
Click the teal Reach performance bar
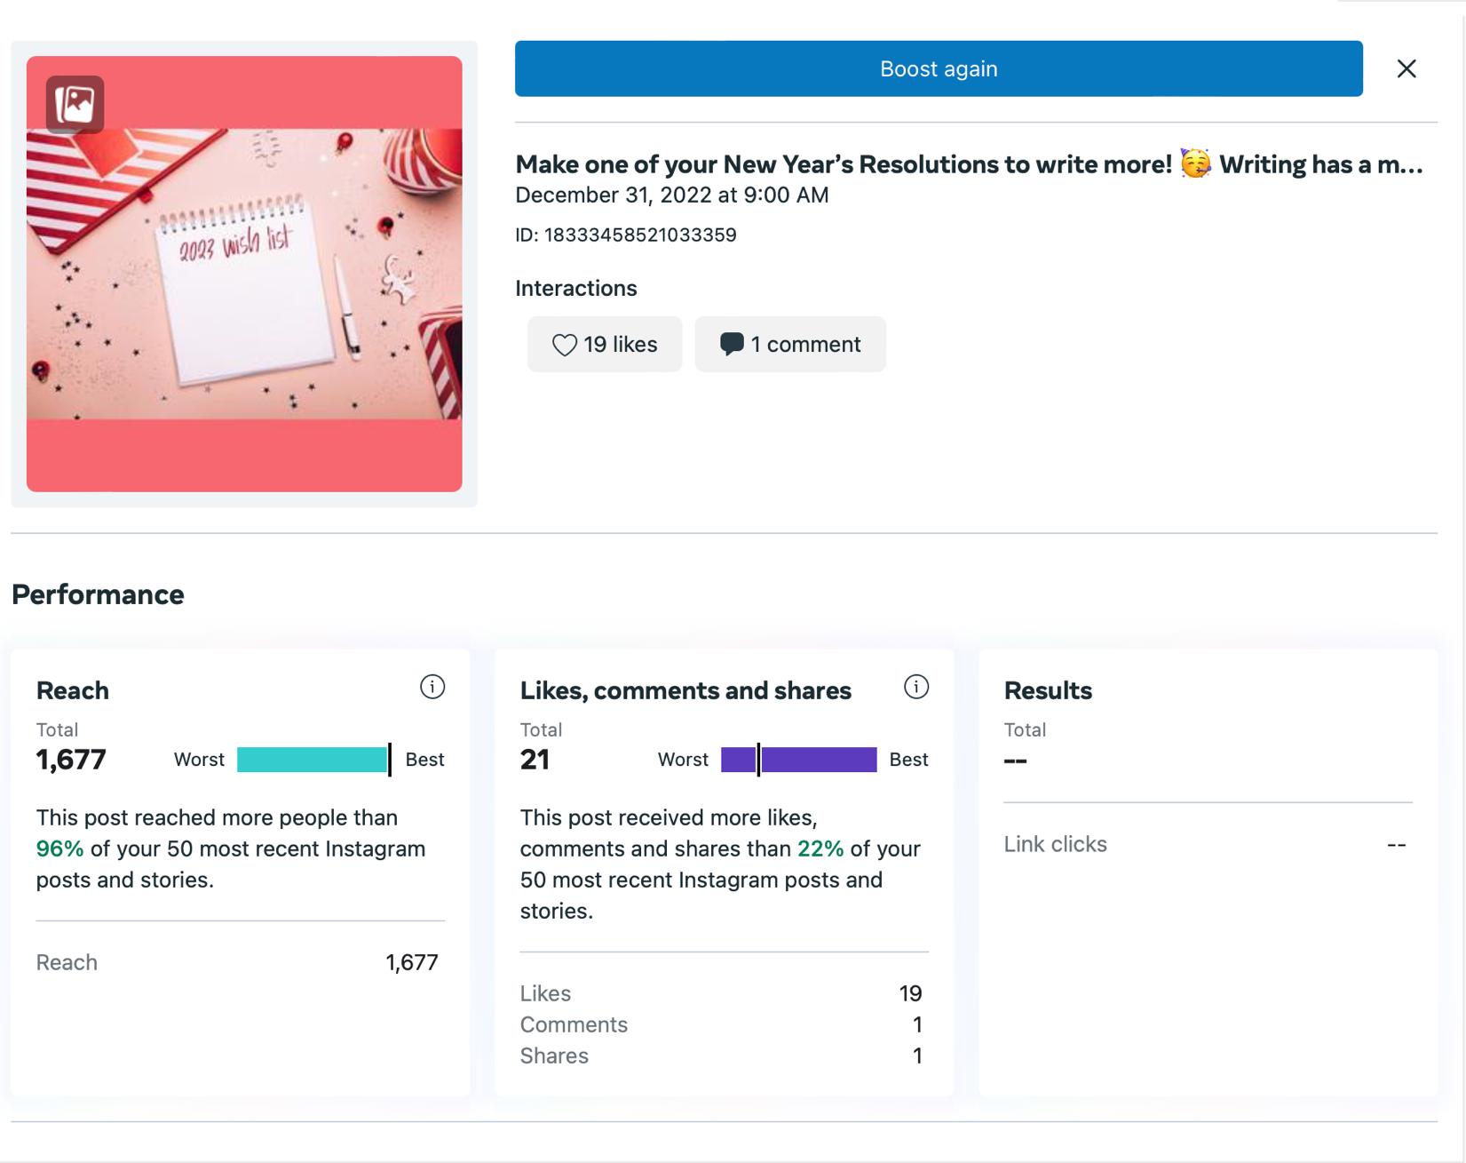coord(312,760)
